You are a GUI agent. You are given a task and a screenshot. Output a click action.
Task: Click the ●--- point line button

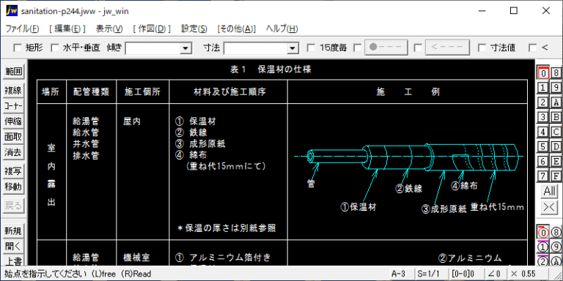[x=386, y=48]
